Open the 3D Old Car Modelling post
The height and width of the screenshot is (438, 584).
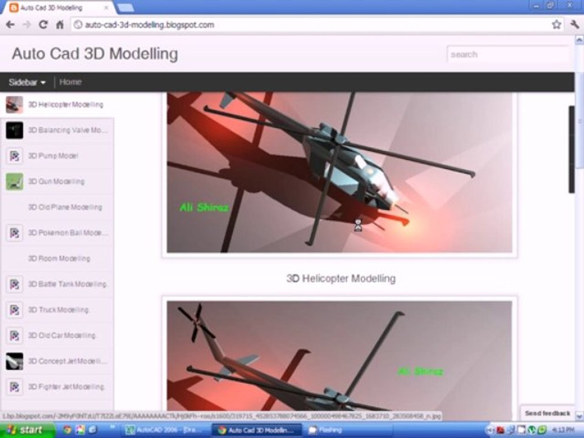pyautogui.click(x=62, y=336)
